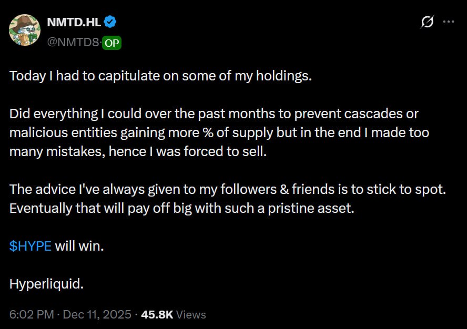Viewport: 467px width, 329px height.
Task: Click the $HYPE cashtag link
Action: coord(31,246)
